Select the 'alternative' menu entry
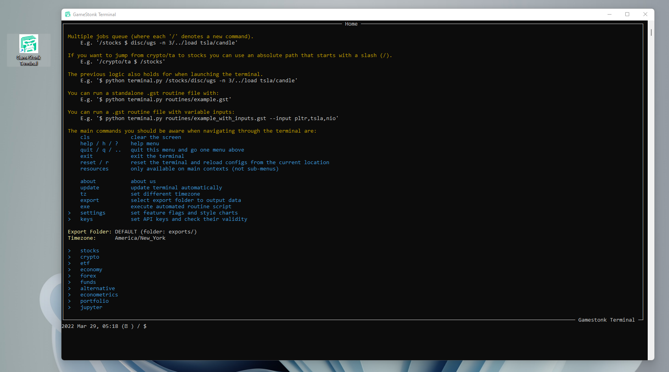 [98, 289]
